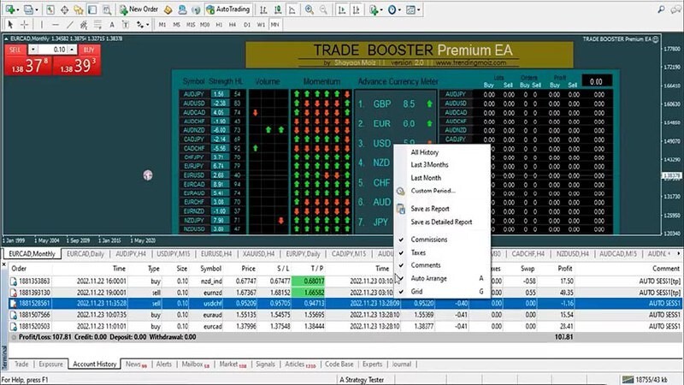Viewport: 684px width, 385px height.
Task: Select the cursor arrow tool
Action: 10,25
